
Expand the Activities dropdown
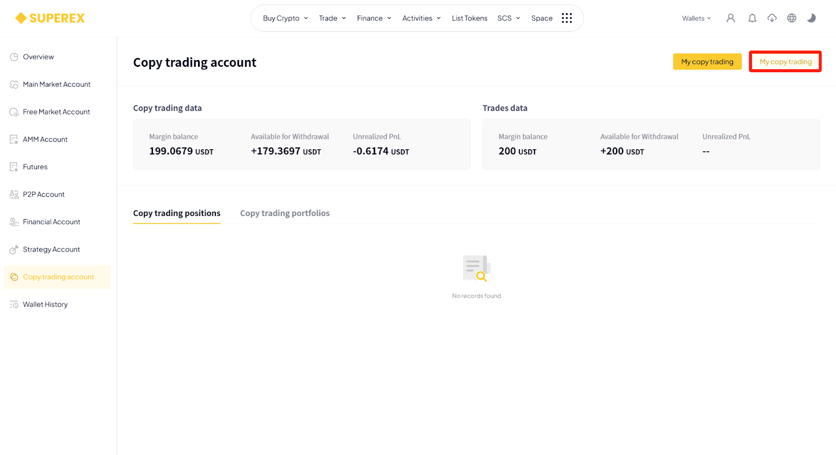(422, 18)
